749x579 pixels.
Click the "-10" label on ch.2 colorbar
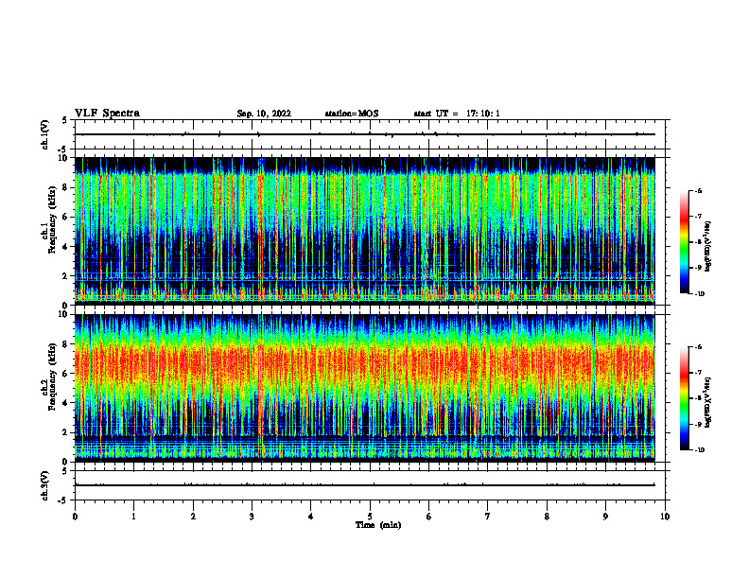699,450
